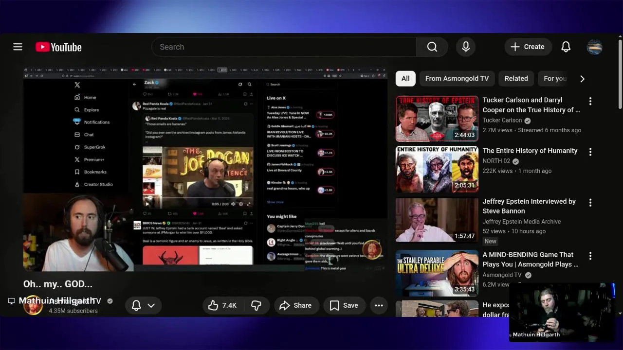Click the main video player
The width and height of the screenshot is (623, 350).
tap(205, 169)
